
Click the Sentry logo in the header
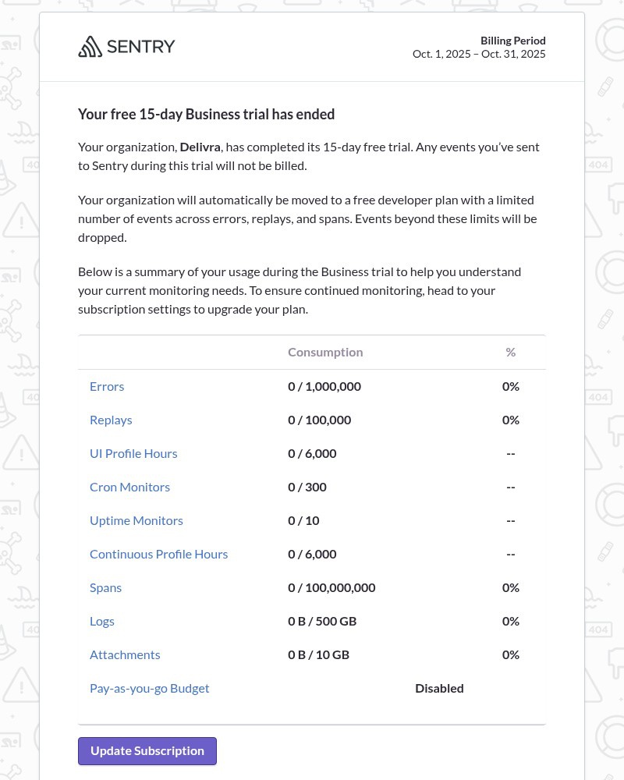(x=126, y=47)
